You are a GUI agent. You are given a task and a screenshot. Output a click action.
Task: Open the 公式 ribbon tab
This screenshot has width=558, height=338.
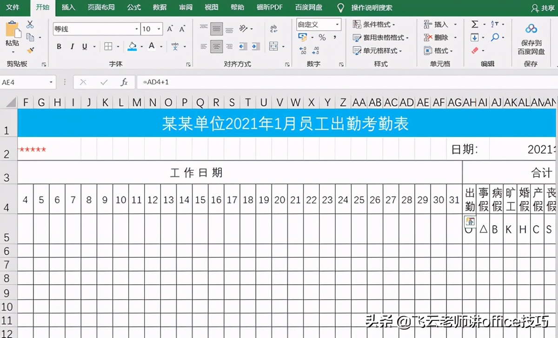coord(133,7)
